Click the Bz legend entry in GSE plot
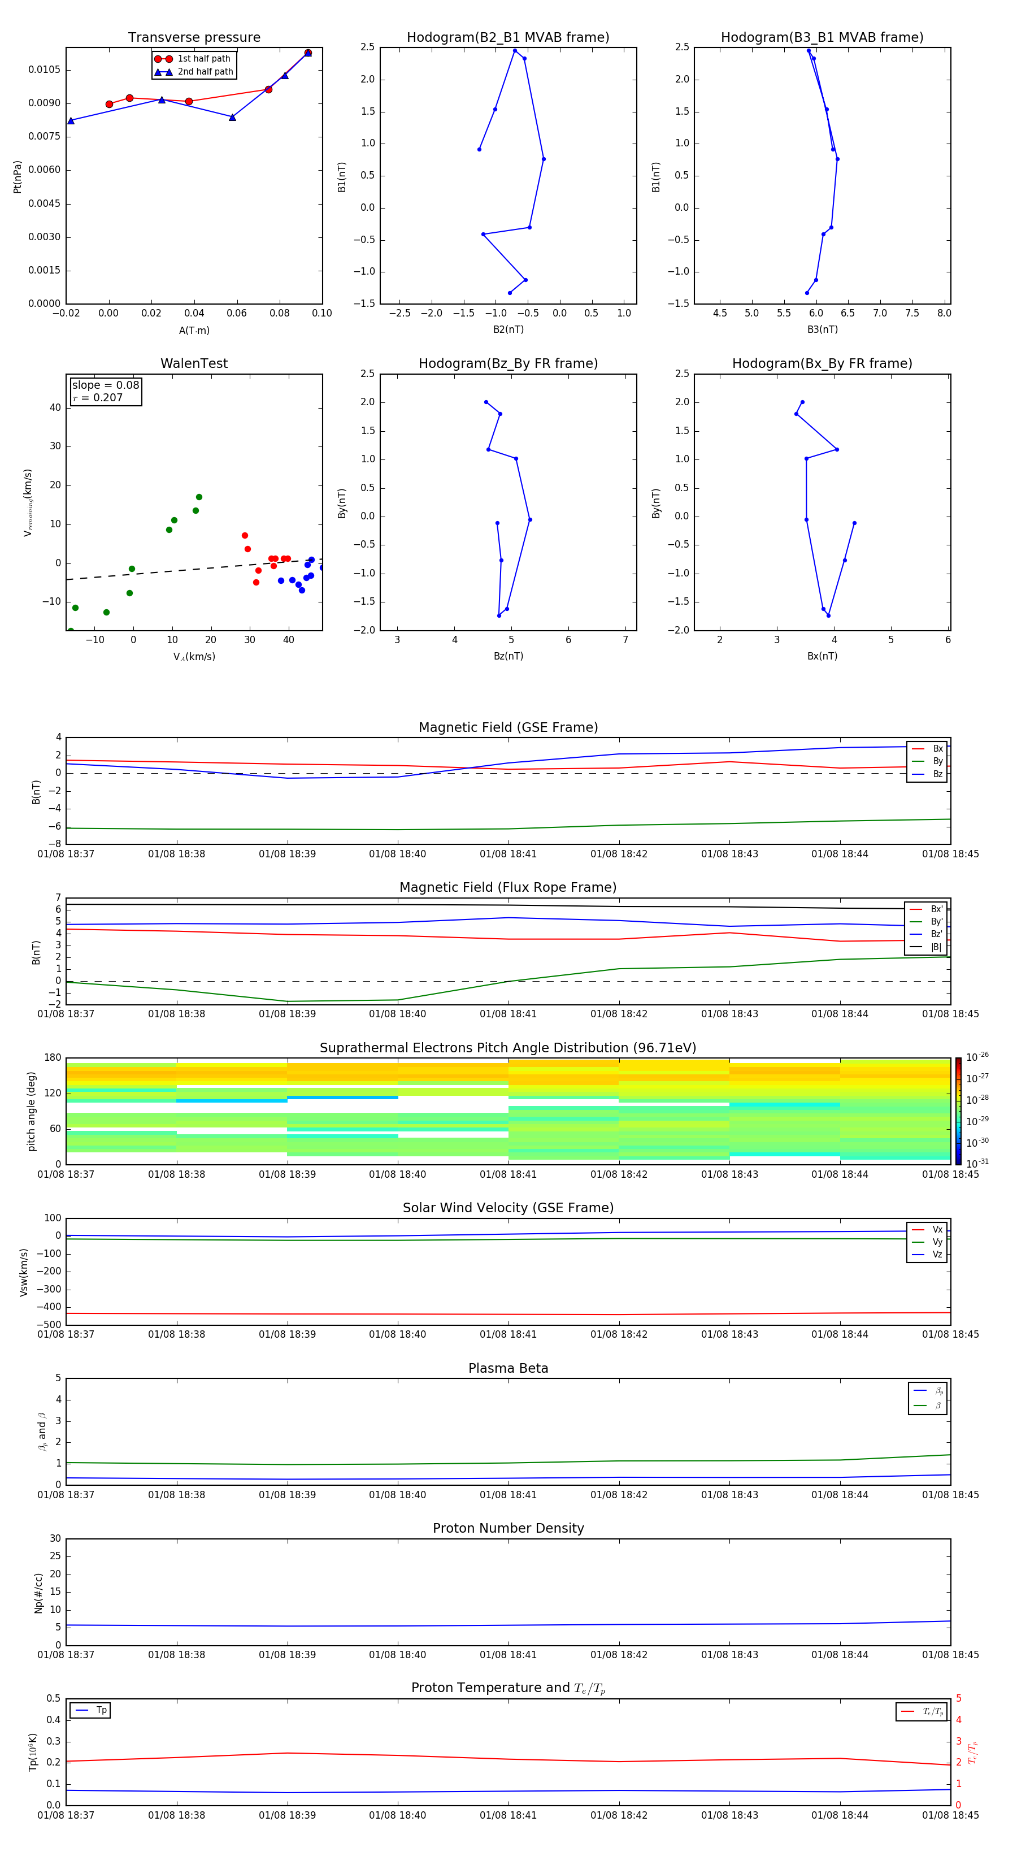The image size is (1017, 1865). (927, 774)
